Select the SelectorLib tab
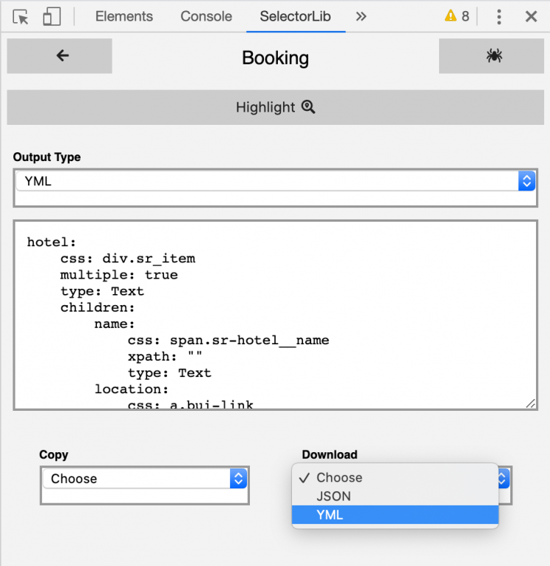Screen dimensions: 550x566 coord(296,16)
